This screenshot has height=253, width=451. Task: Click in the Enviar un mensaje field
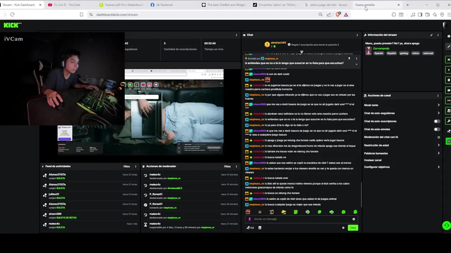coord(301,219)
